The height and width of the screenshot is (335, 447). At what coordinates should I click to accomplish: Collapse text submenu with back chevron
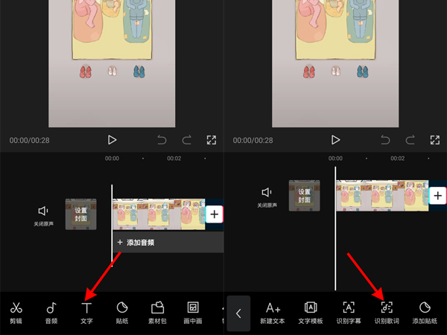(238, 313)
